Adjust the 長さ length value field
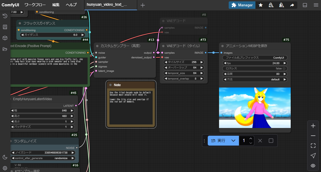The height and width of the screenshot is (172, 321). (42, 121)
